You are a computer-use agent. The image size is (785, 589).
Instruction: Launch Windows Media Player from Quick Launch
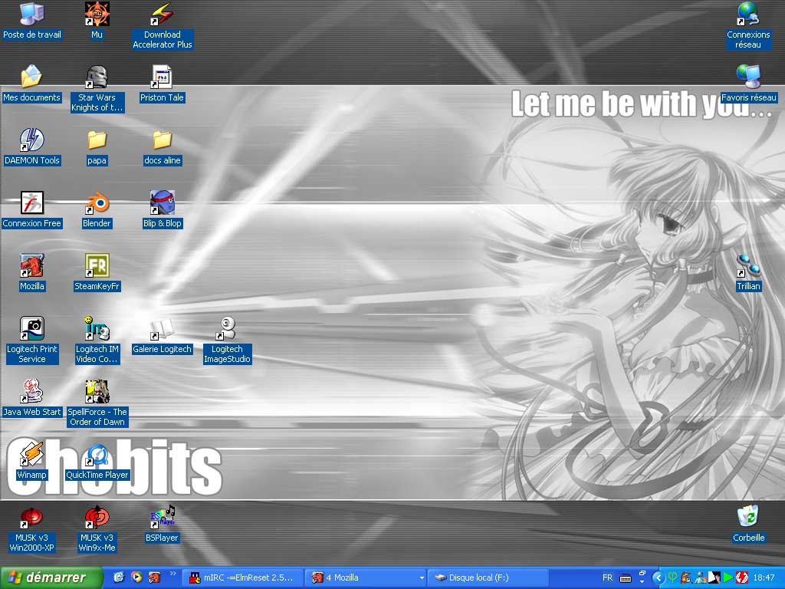136,577
